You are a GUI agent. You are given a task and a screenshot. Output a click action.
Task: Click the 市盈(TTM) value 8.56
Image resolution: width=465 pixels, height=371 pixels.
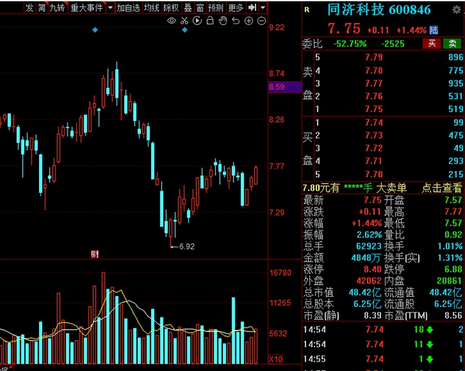[x=453, y=316]
